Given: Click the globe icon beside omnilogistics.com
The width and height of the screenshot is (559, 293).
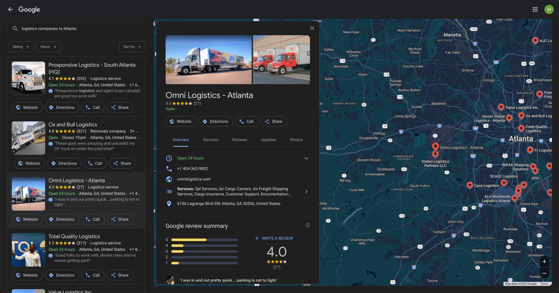Looking at the screenshot, I should pyautogui.click(x=169, y=179).
